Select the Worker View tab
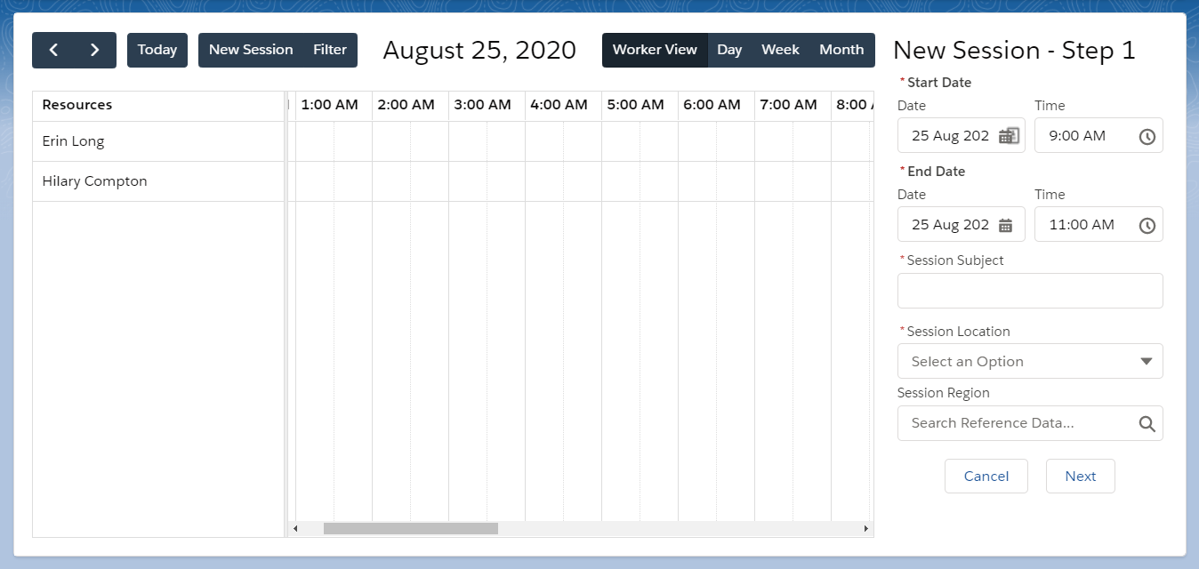 [655, 50]
